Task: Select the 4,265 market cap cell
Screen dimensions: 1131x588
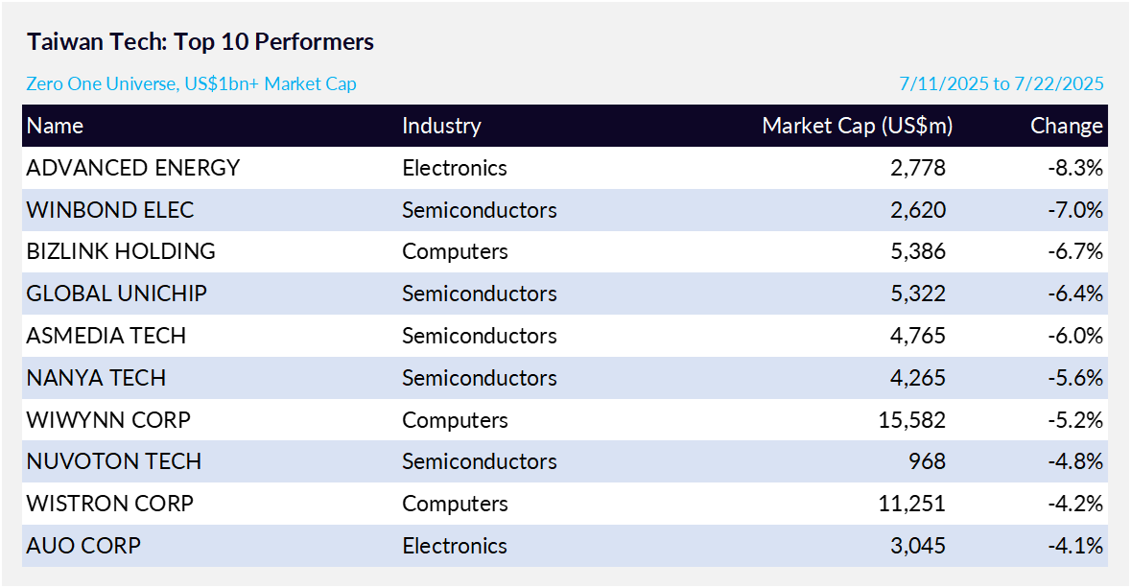Action: [x=918, y=378]
